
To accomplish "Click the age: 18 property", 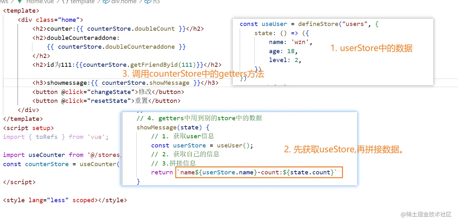I will [x=283, y=51].
